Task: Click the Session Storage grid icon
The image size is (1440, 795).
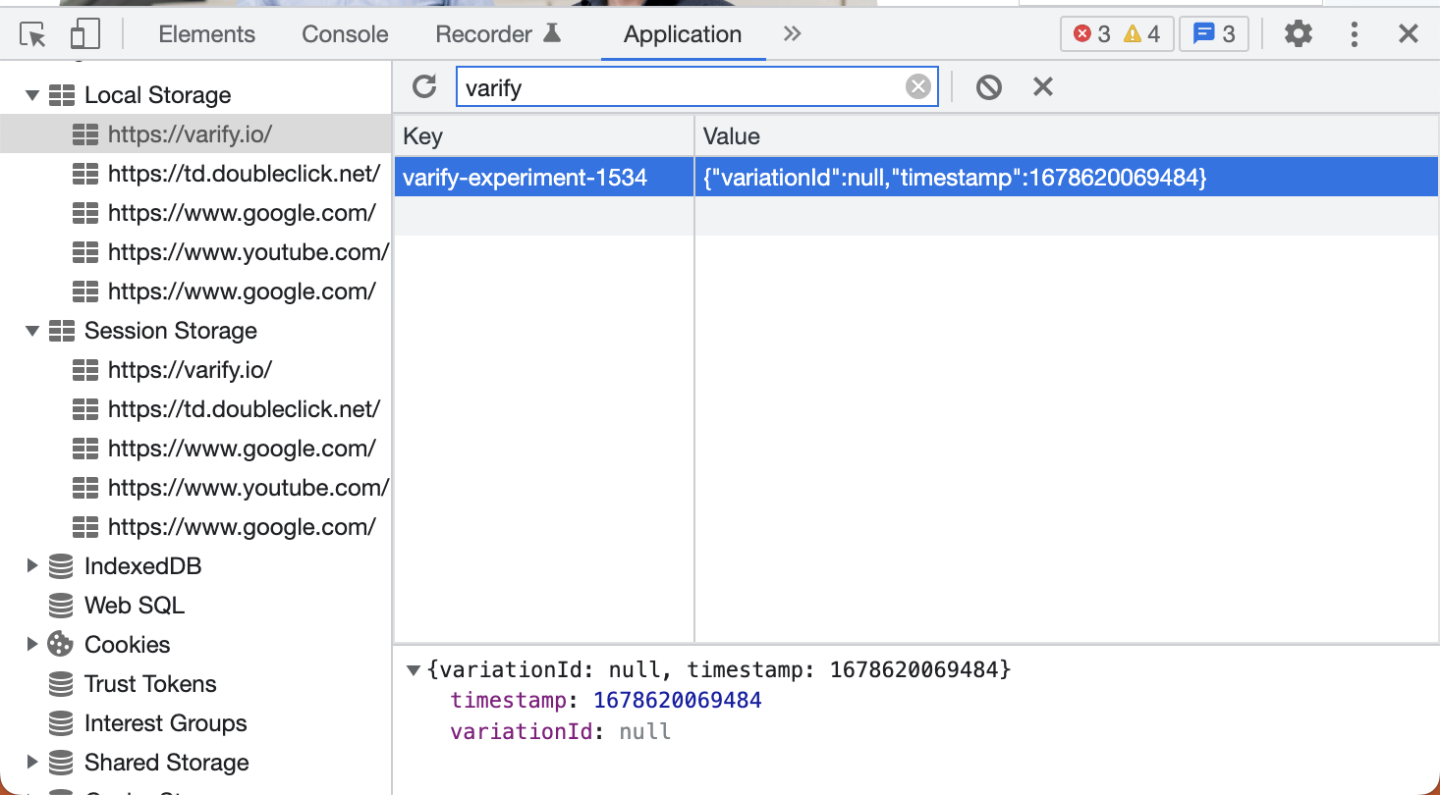Action: [62, 331]
